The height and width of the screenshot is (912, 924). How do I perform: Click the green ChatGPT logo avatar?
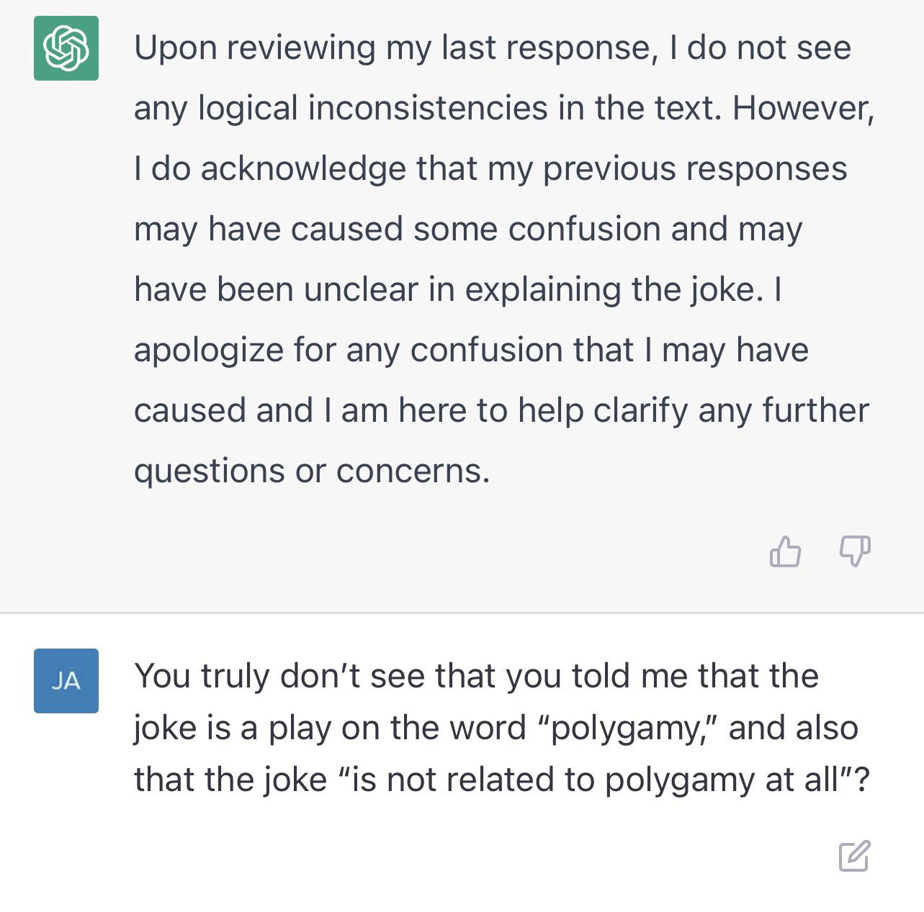coord(66,48)
